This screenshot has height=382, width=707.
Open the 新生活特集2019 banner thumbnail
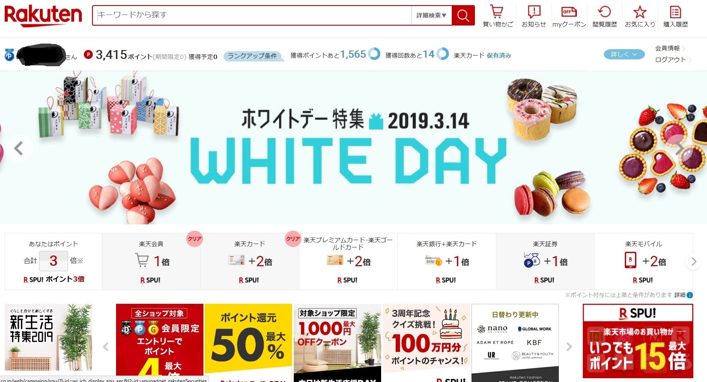(x=48, y=337)
